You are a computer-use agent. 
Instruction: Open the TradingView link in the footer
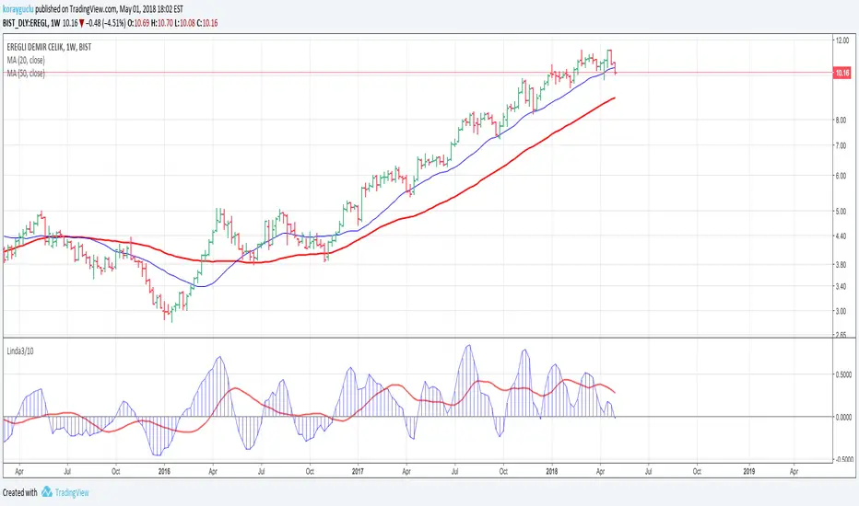(x=72, y=493)
